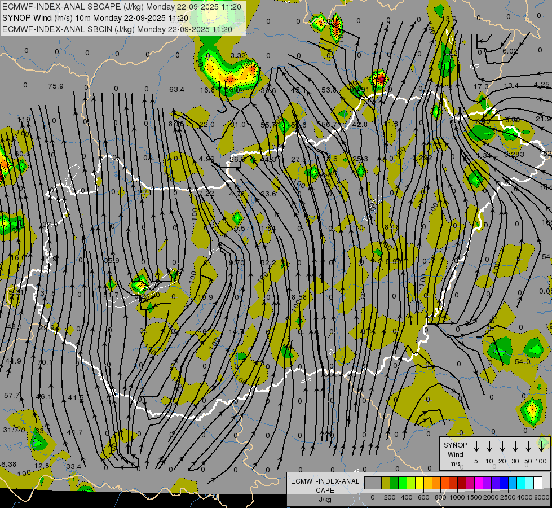This screenshot has height=508, width=552.
Task: Click the 6000 tick label on CAPE scale
Action: click(x=542, y=497)
